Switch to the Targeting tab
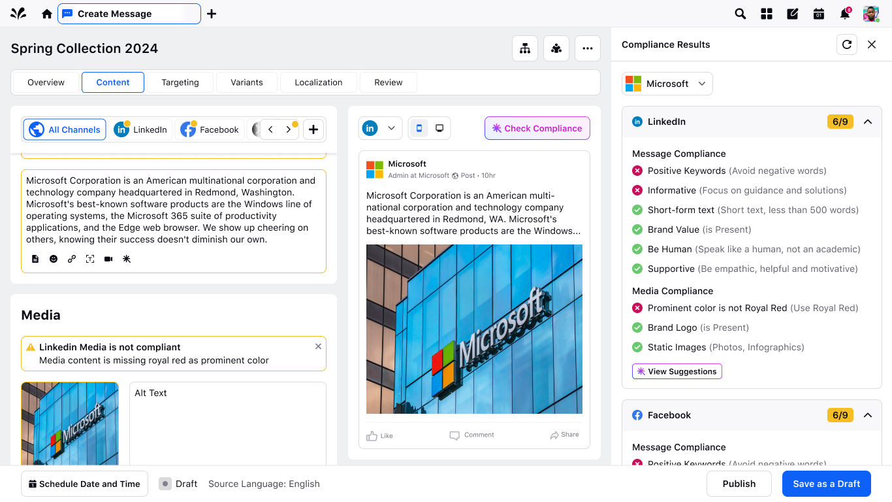 (180, 82)
